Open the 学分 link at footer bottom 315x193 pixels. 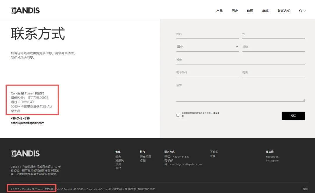(x=306, y=189)
